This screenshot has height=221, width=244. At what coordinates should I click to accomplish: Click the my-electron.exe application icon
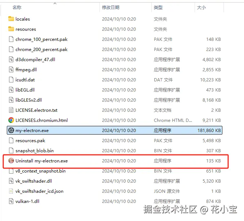[11, 130]
